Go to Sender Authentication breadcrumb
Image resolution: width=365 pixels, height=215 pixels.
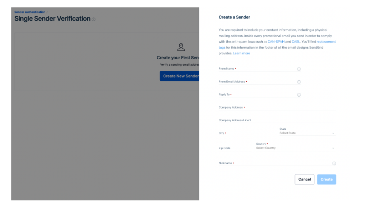[30, 12]
